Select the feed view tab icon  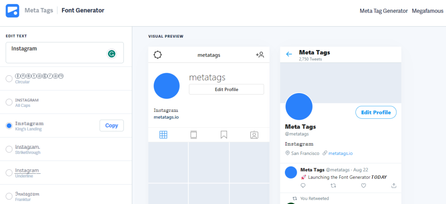(194, 135)
